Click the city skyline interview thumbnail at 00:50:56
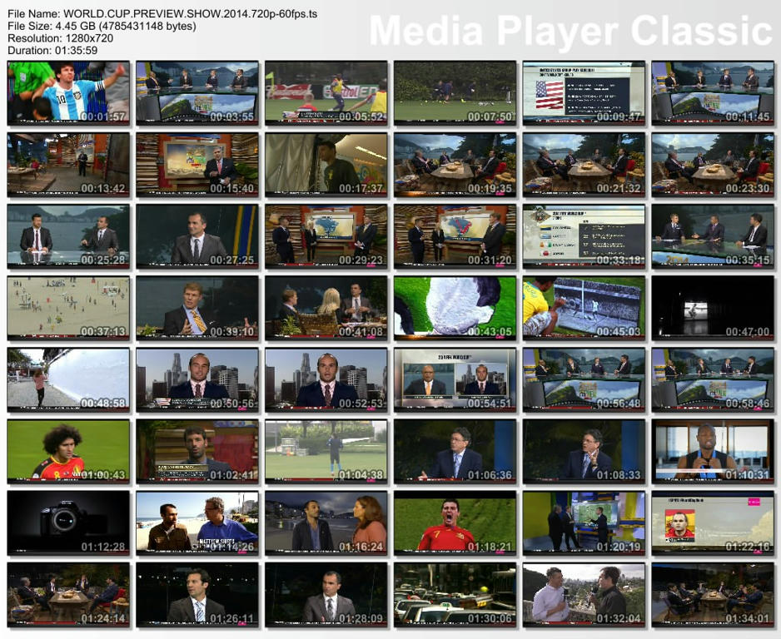The image size is (781, 639). (x=197, y=379)
